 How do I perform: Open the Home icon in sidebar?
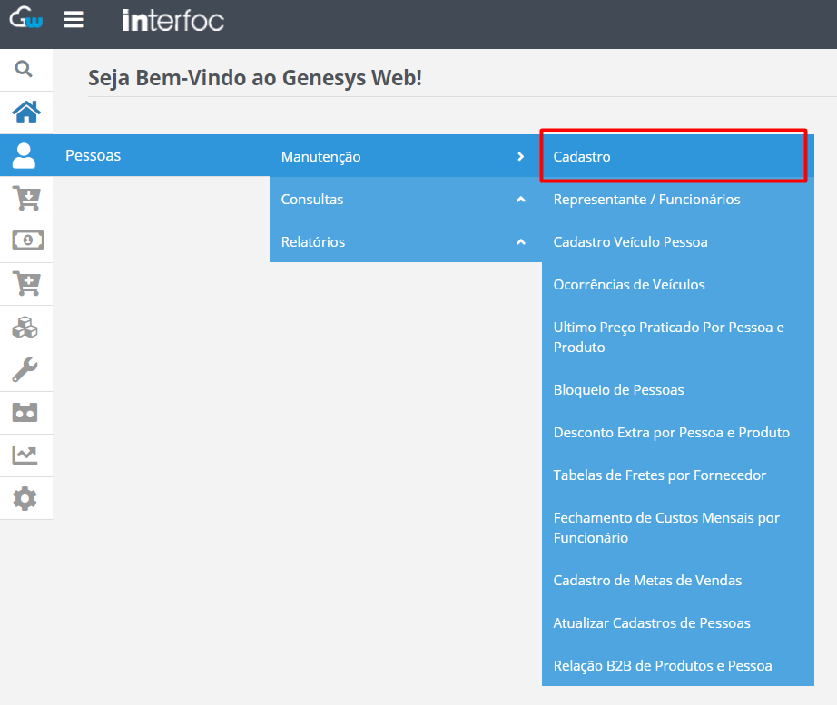point(26,113)
